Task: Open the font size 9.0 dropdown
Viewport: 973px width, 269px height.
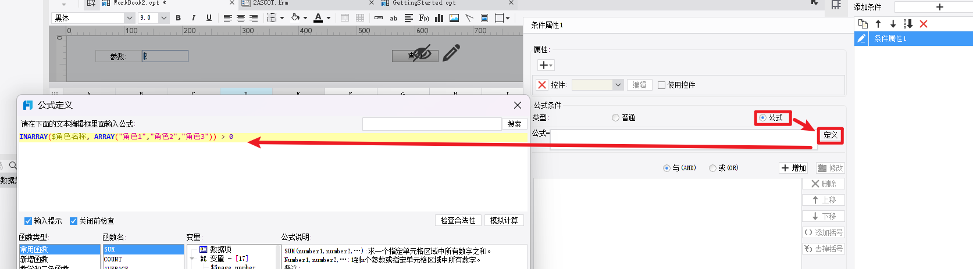Action: (163, 18)
